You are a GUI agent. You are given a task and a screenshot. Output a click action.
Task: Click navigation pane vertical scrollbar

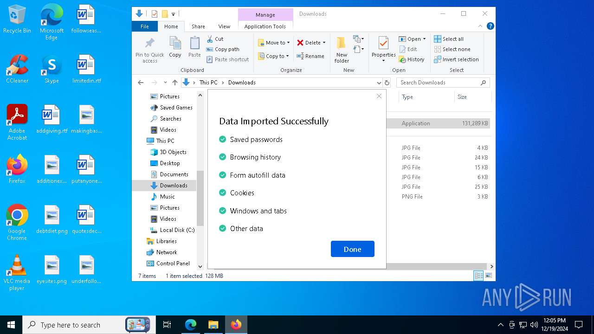pyautogui.click(x=200, y=198)
